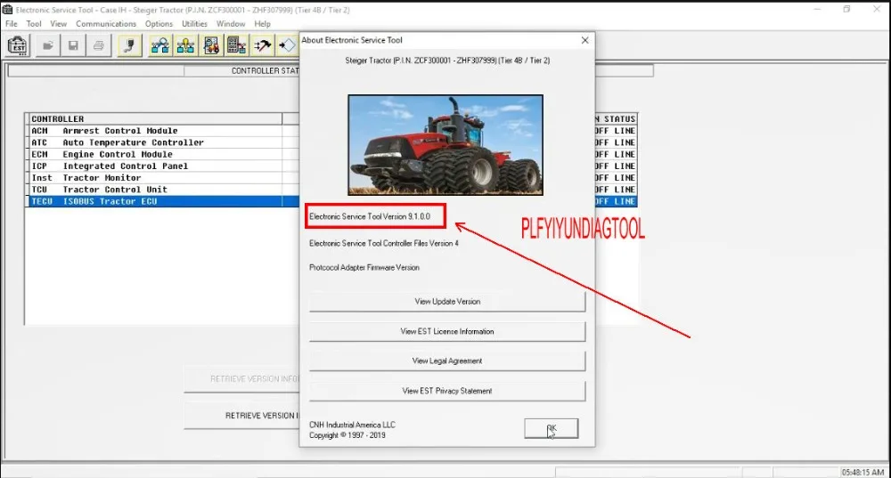This screenshot has height=478, width=891.
Task: Click View EST License Information button
Action: point(447,331)
